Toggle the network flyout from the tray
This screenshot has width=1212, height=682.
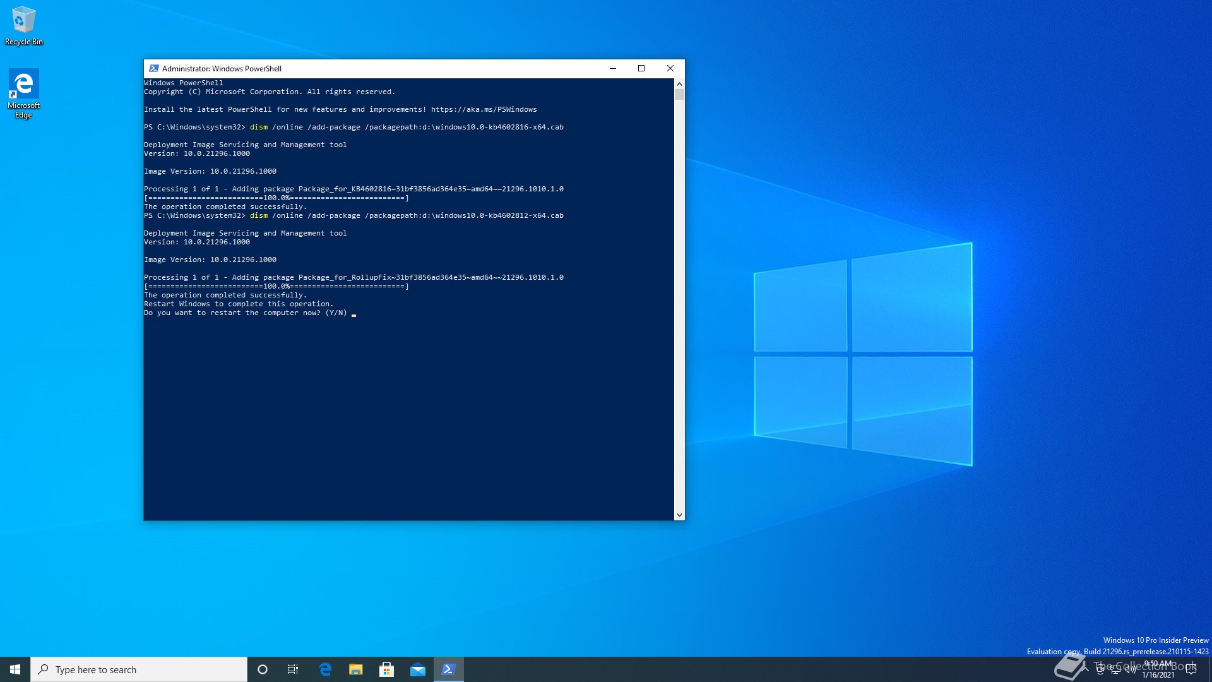[x=1115, y=669]
